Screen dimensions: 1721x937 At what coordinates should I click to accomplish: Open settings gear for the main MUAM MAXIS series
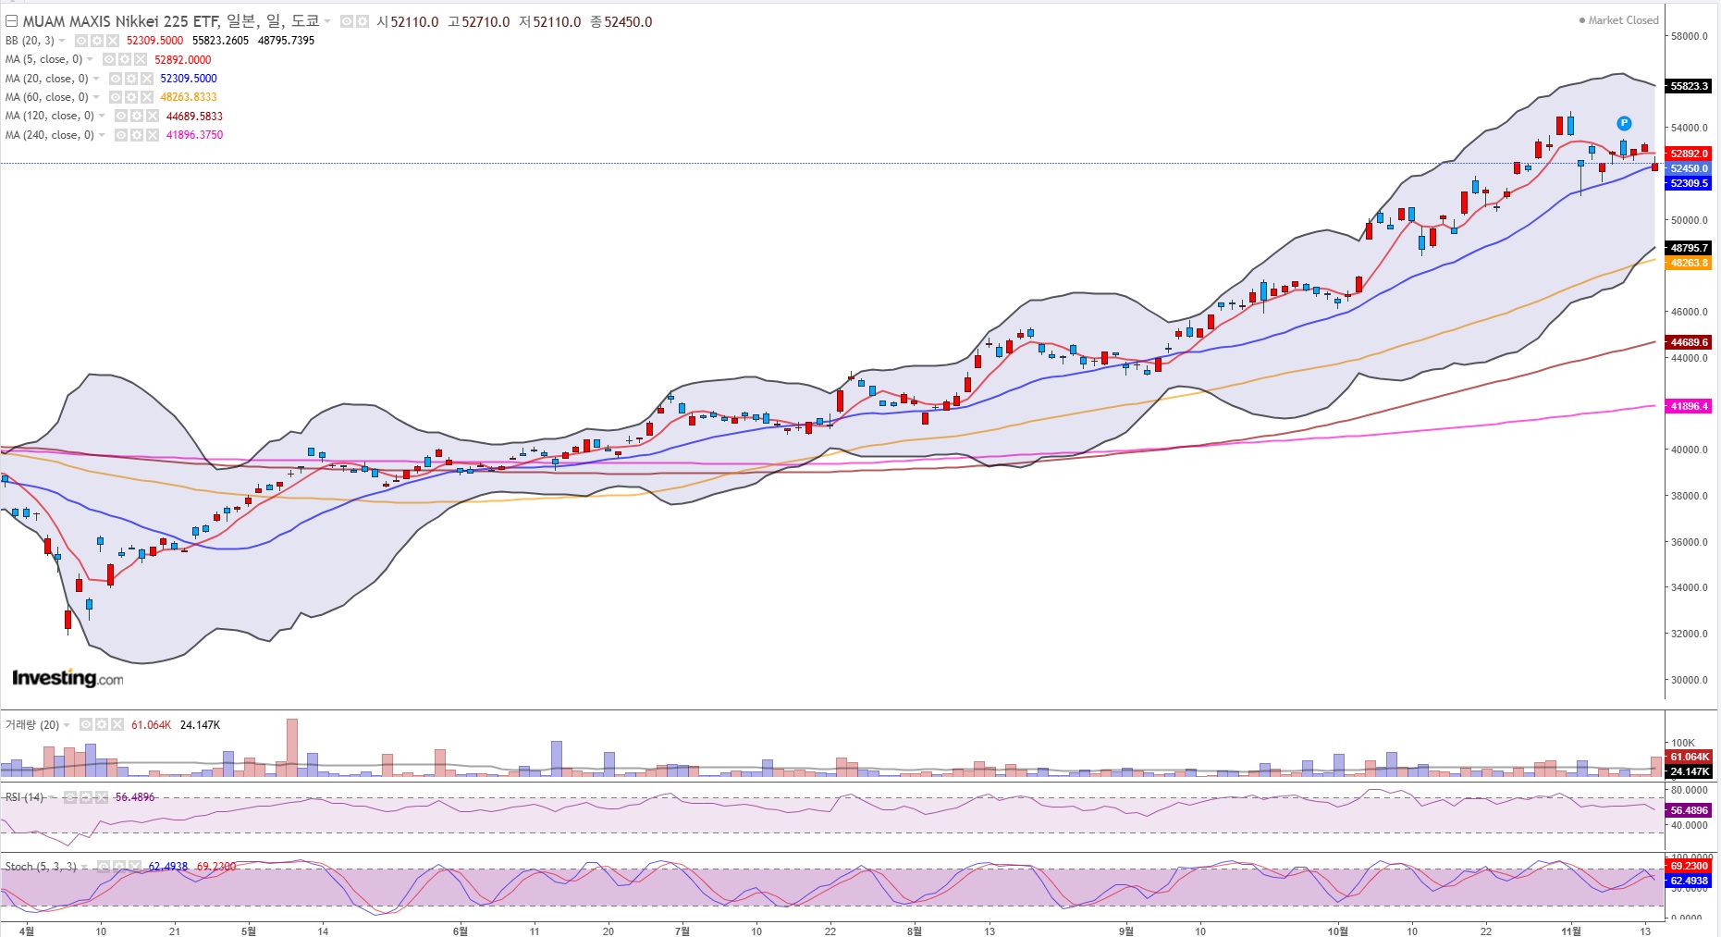[x=362, y=21]
